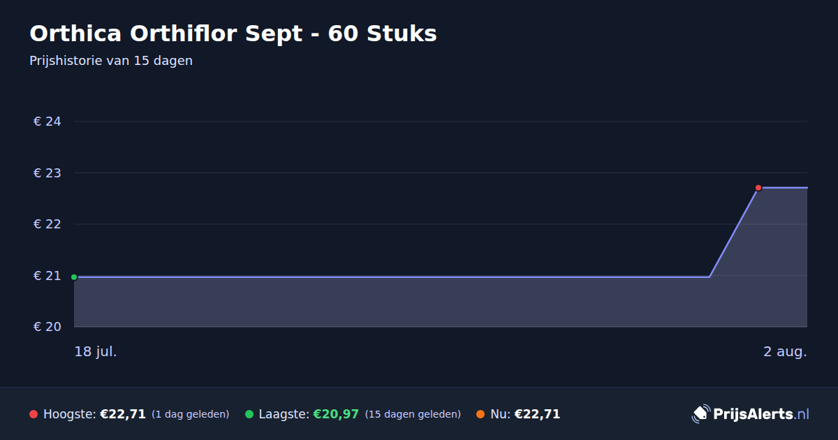Open the PrijsAlerts.nl brand link
The height and width of the screenshot is (440, 838).
pyautogui.click(x=761, y=414)
